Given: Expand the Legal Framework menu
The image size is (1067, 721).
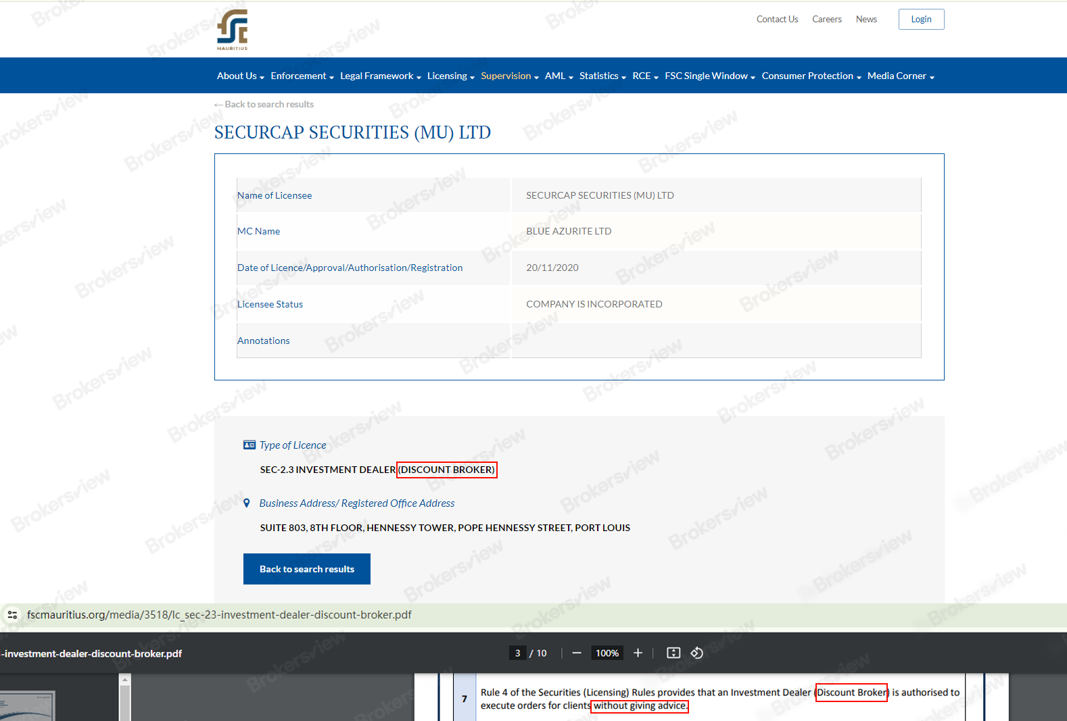Looking at the screenshot, I should click(381, 76).
